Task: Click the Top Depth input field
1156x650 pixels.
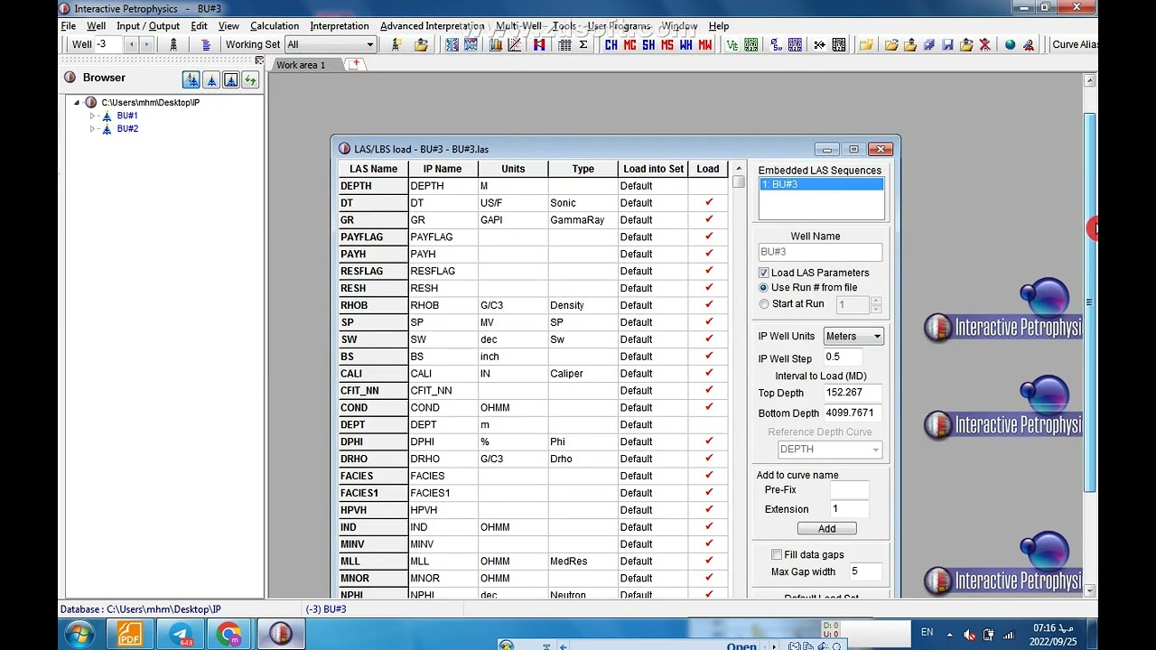Action: pos(853,393)
